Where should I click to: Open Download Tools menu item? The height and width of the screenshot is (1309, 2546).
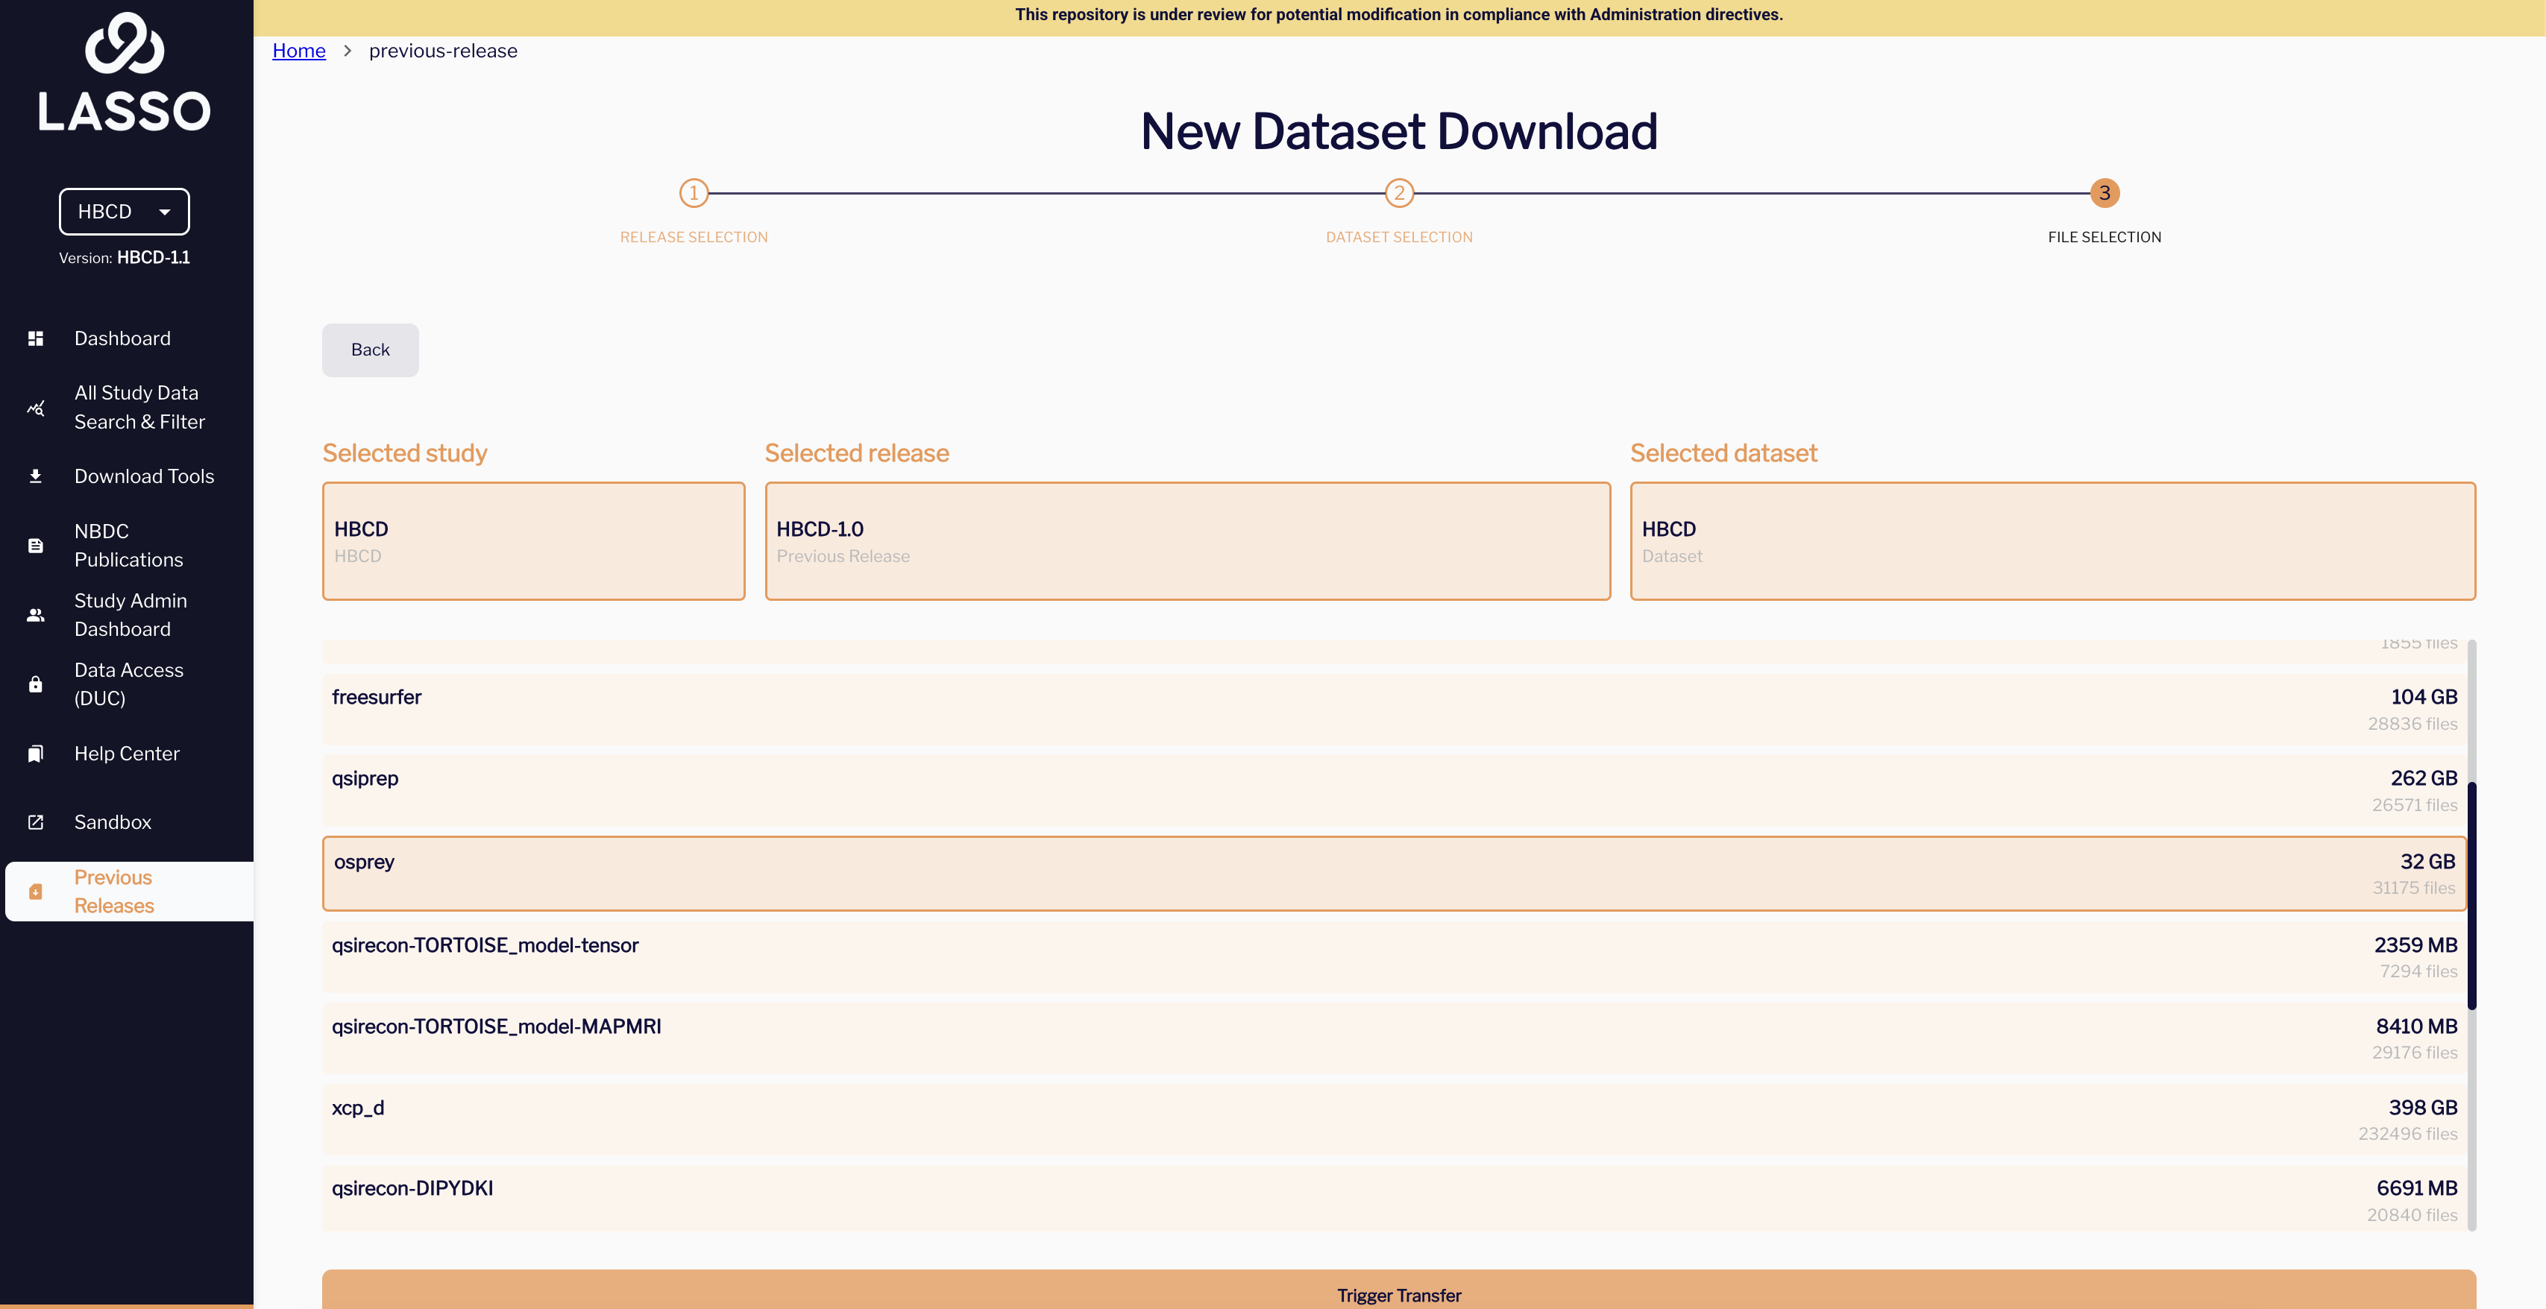[x=144, y=476]
